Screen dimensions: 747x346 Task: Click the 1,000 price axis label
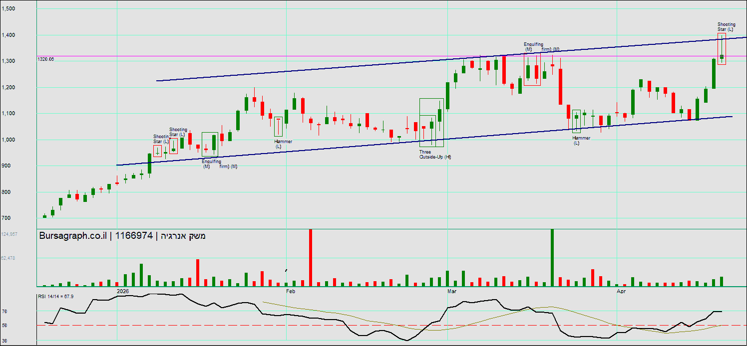8,140
